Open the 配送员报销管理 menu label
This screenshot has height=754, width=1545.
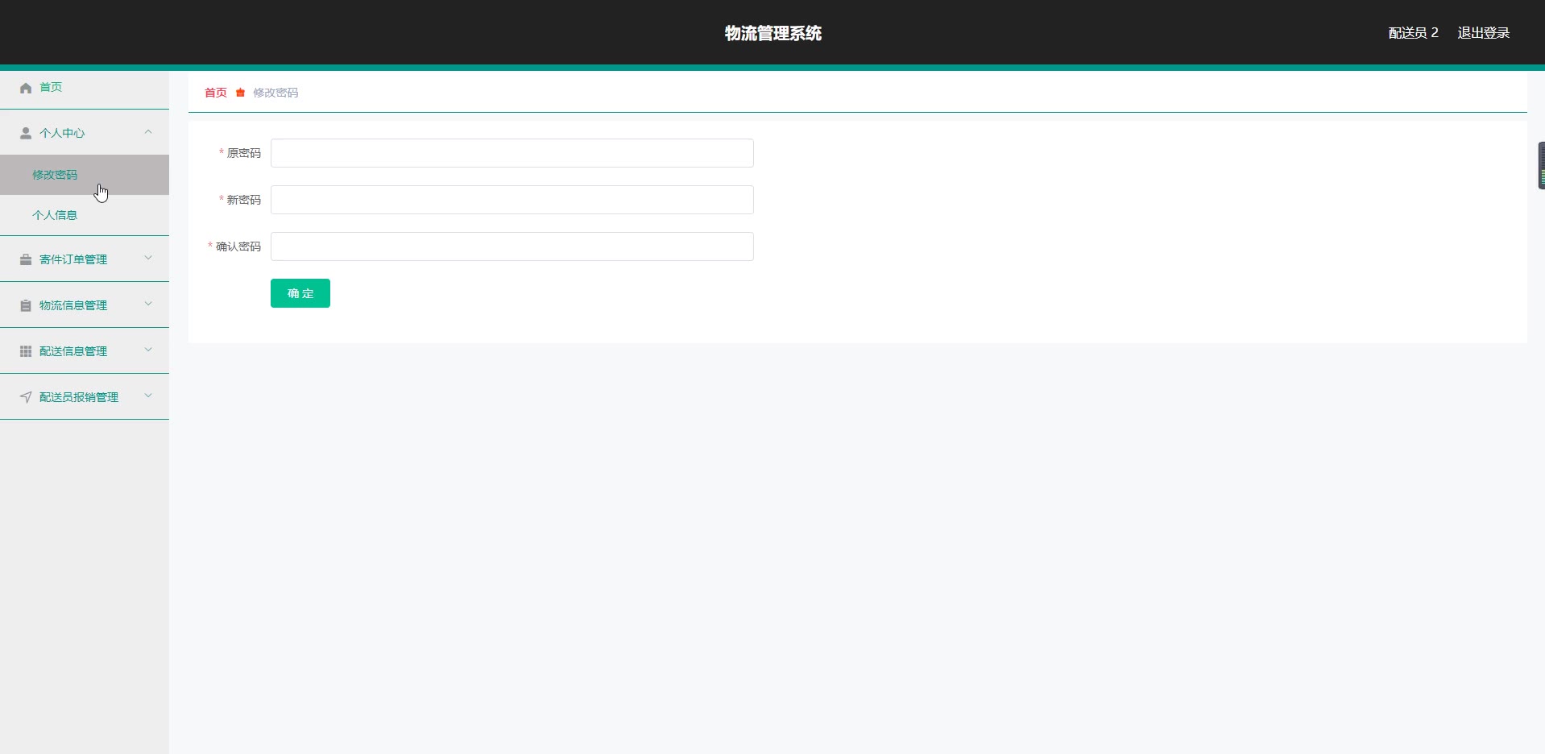tap(79, 397)
